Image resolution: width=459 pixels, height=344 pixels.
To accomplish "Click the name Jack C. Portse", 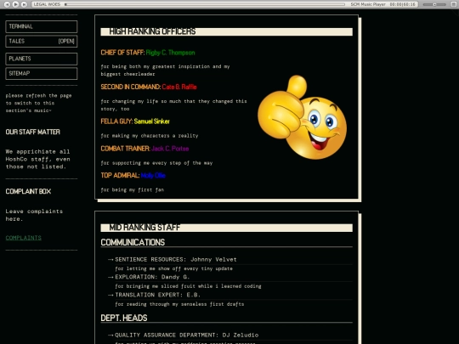I will (170, 149).
